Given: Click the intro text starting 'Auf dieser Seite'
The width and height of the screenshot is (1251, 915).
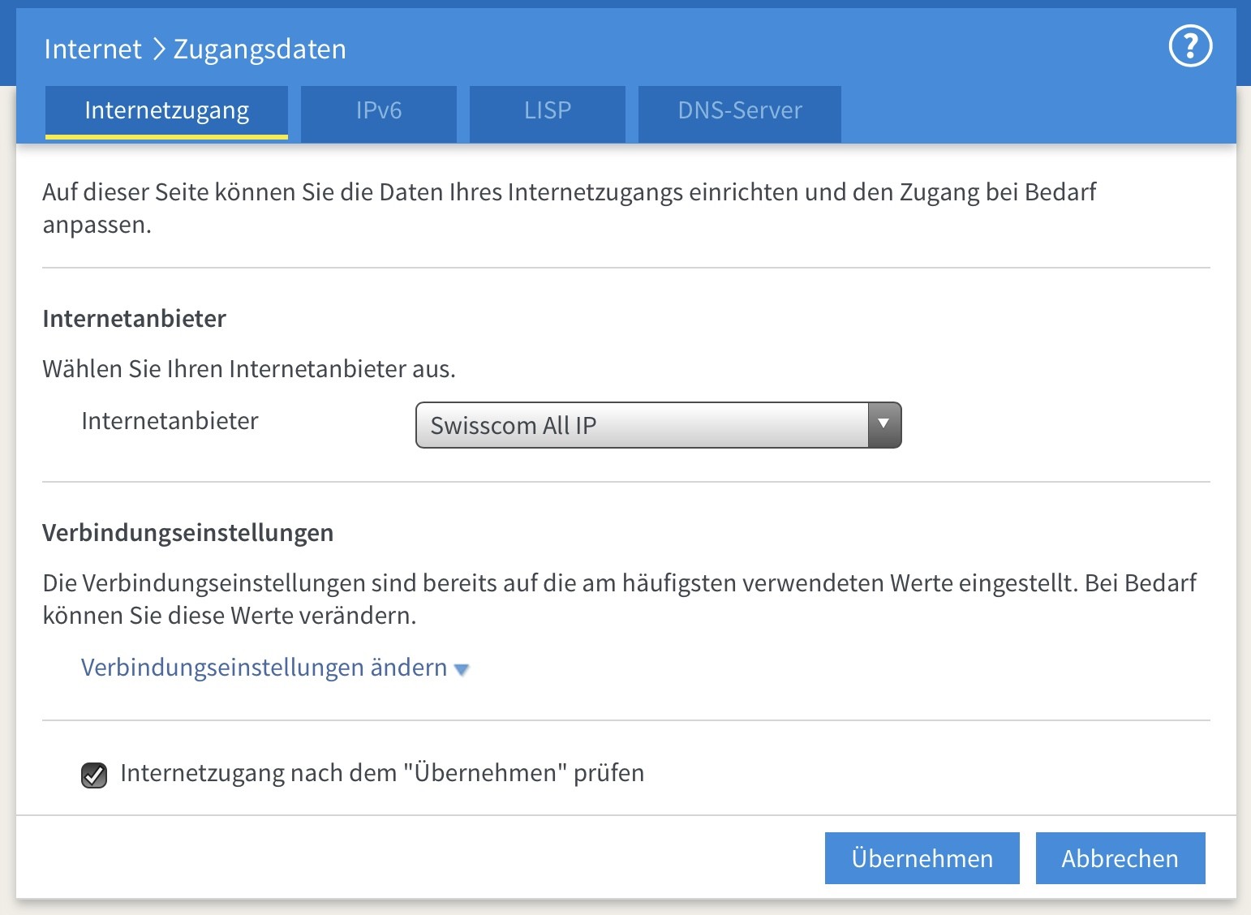Looking at the screenshot, I should click(568, 192).
